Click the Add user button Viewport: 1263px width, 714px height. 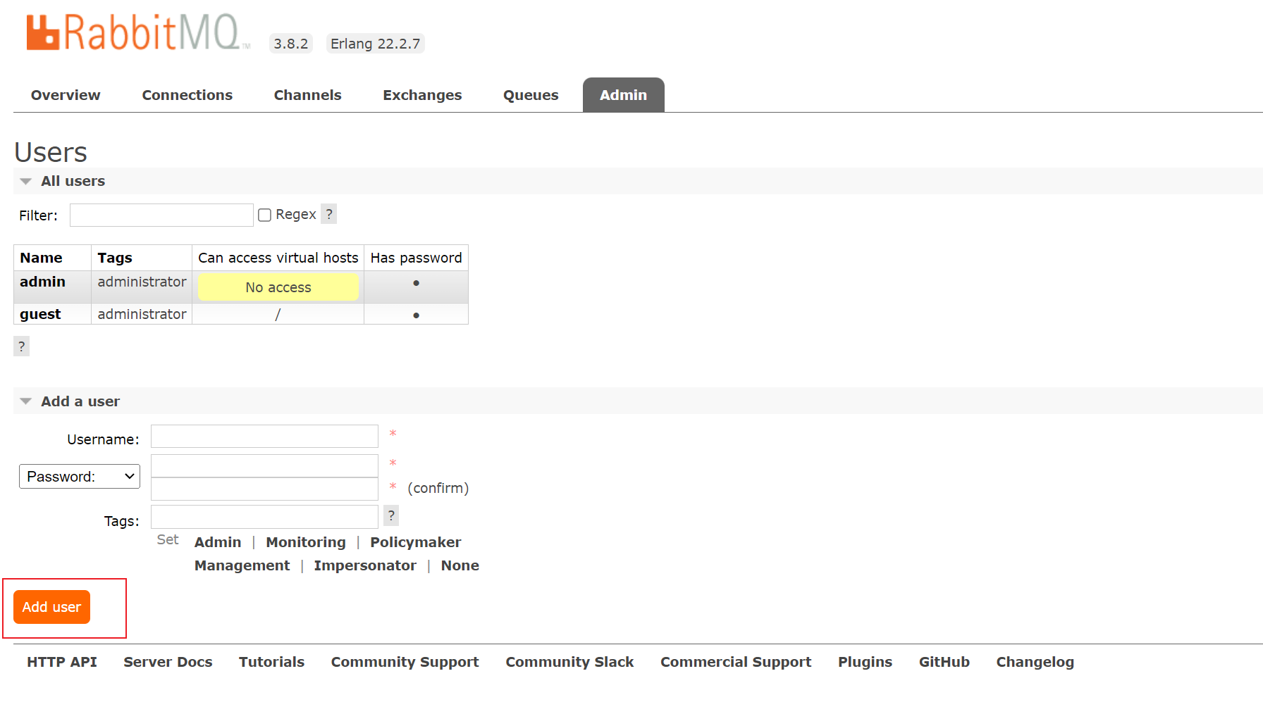click(51, 607)
